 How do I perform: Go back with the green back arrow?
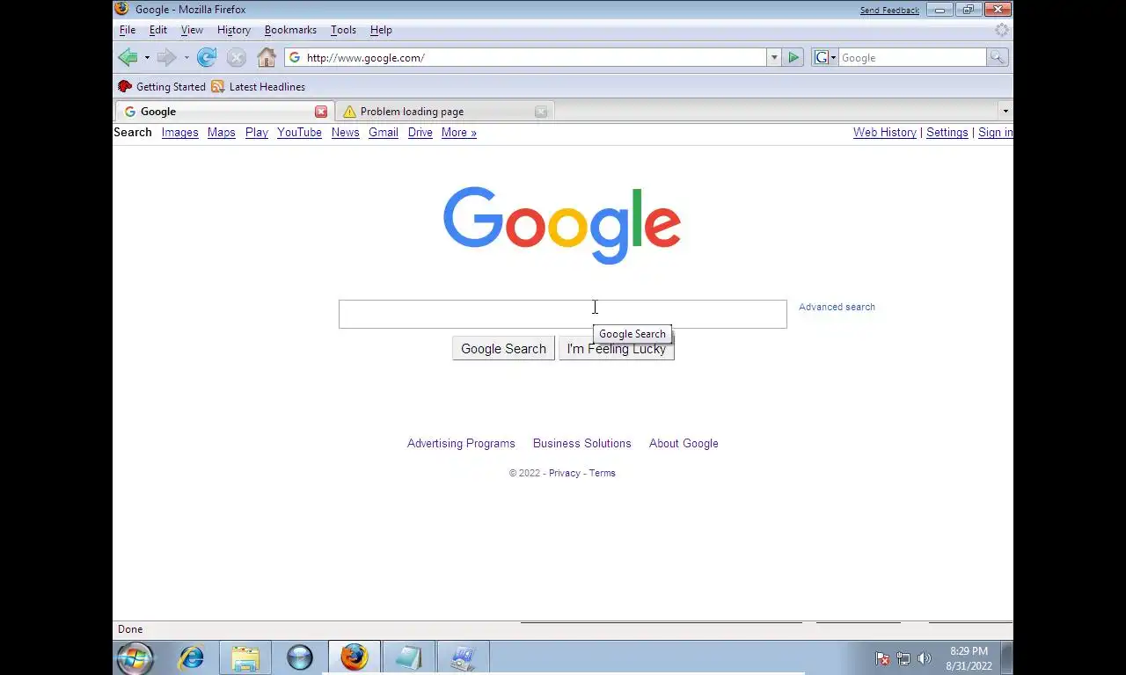(128, 58)
